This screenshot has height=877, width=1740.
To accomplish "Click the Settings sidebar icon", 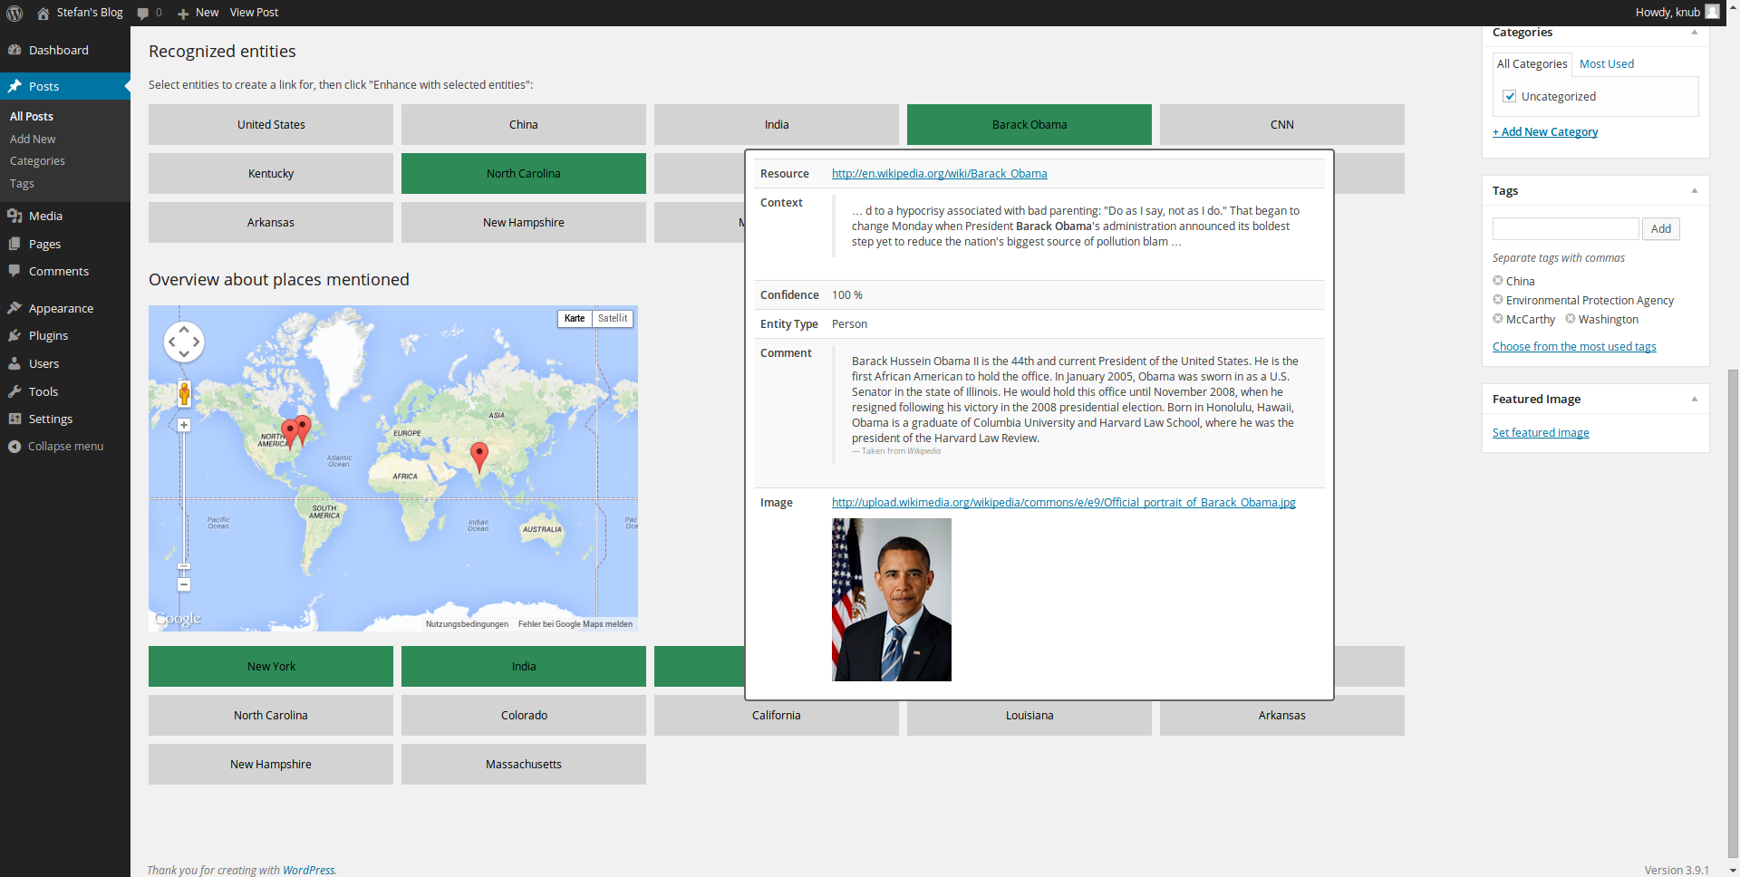I will point(14,419).
